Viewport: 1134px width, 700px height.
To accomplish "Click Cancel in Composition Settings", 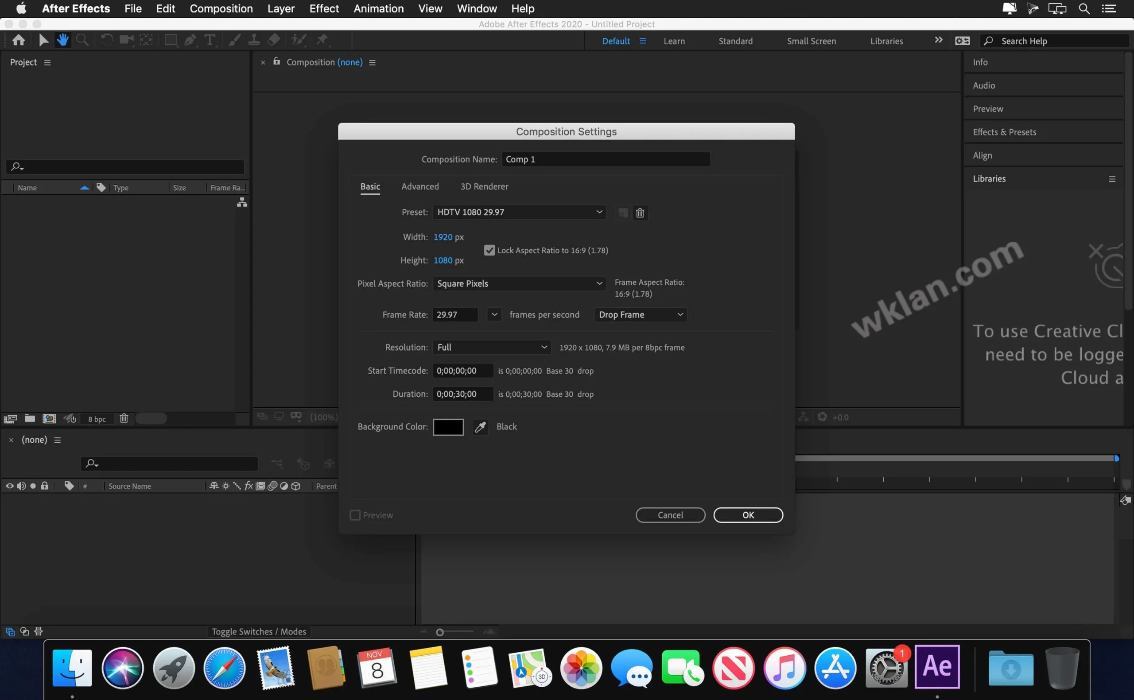I will coord(670,515).
